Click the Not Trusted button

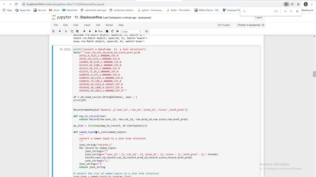(224, 25)
